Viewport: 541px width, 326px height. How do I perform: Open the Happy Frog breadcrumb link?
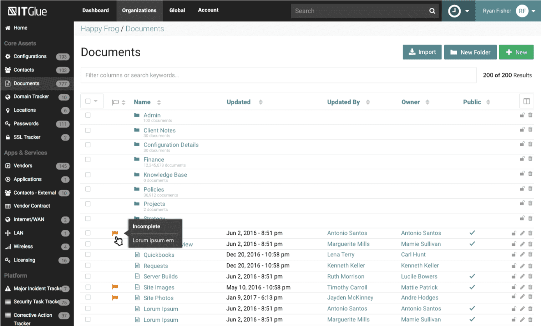click(x=100, y=29)
